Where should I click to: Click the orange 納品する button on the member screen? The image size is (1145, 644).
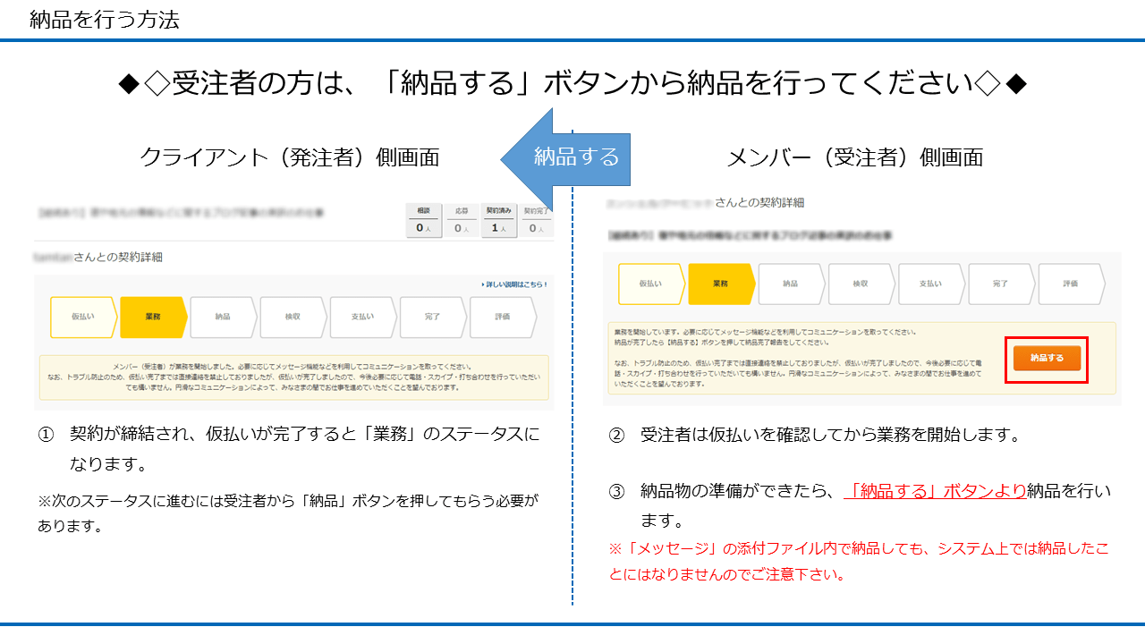[x=1047, y=357]
